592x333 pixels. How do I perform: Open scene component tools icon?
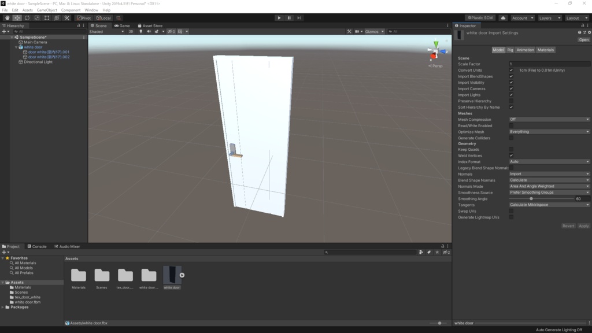pyautogui.click(x=349, y=31)
